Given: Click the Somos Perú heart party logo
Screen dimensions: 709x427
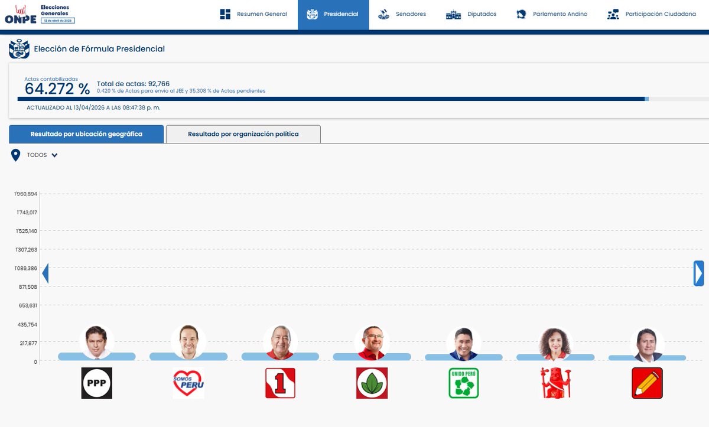Looking at the screenshot, I should (x=188, y=383).
